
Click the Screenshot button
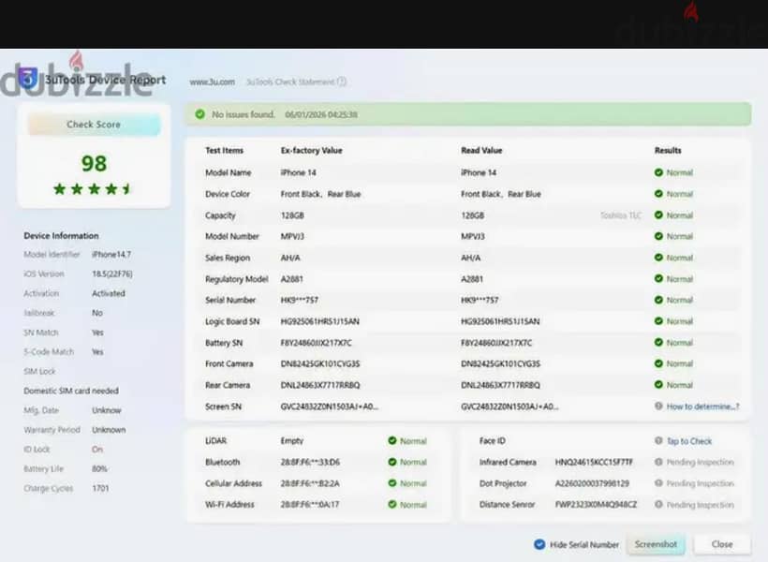656,544
